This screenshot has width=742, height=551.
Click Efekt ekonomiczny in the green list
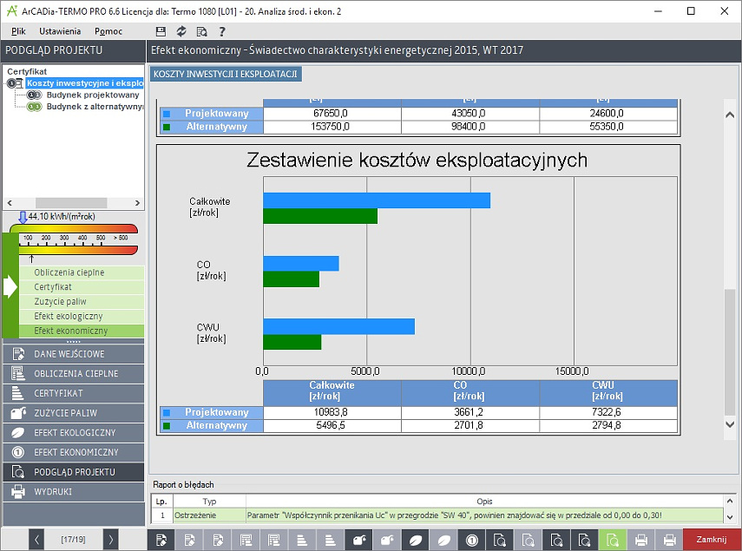coord(82,331)
